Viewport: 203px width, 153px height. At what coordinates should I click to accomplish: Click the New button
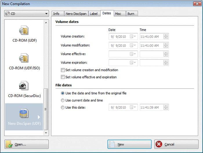point(129,144)
